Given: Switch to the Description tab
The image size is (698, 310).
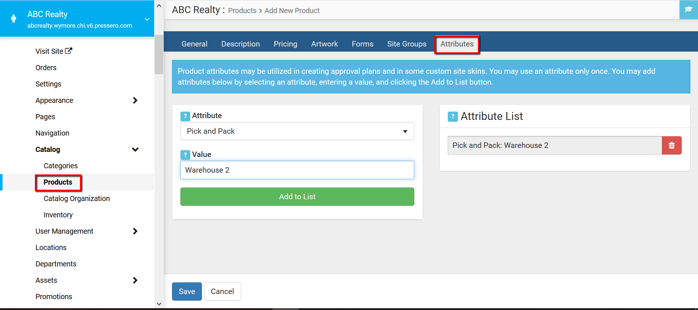Looking at the screenshot, I should pyautogui.click(x=240, y=44).
